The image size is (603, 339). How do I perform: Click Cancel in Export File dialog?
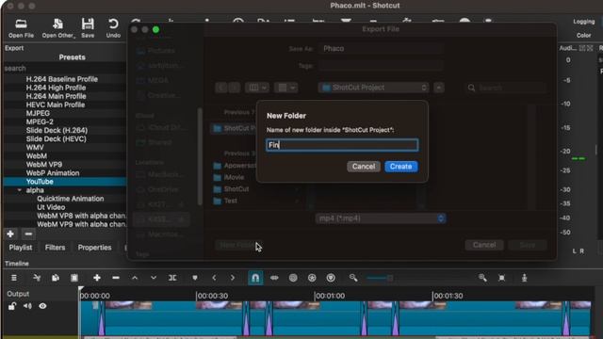pos(484,245)
